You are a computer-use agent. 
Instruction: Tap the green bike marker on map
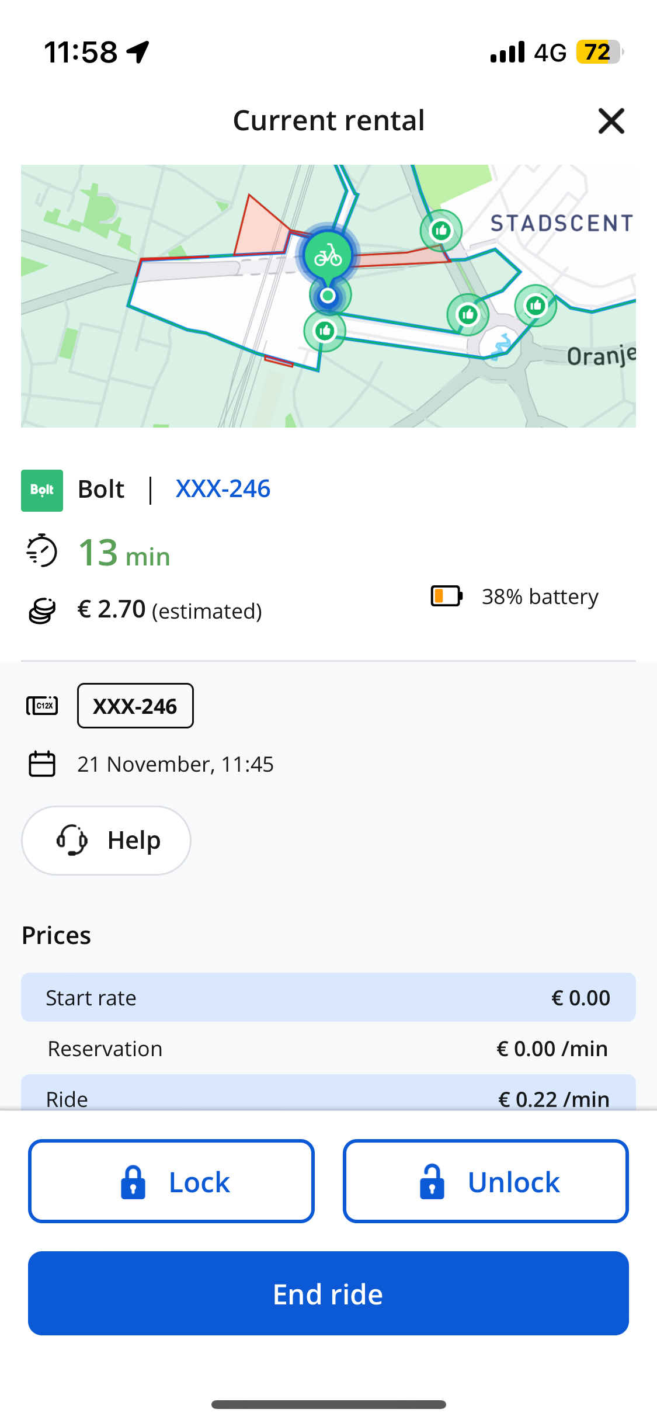(328, 256)
